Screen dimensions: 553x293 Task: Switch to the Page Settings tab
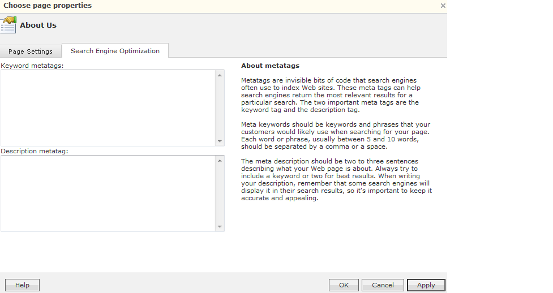pos(31,51)
